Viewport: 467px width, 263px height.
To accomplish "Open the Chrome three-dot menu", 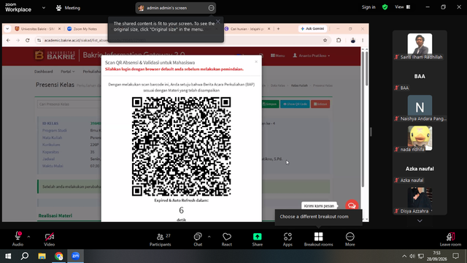I will 363,40.
